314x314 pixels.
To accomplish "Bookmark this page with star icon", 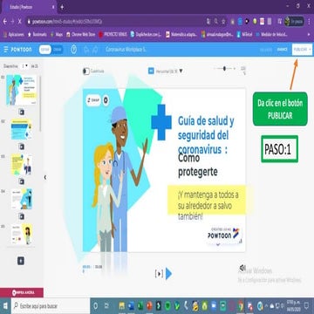I will [x=223, y=21].
